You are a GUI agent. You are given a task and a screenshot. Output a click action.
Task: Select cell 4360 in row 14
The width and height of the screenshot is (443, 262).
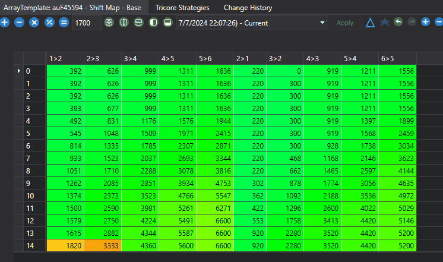click(140, 245)
